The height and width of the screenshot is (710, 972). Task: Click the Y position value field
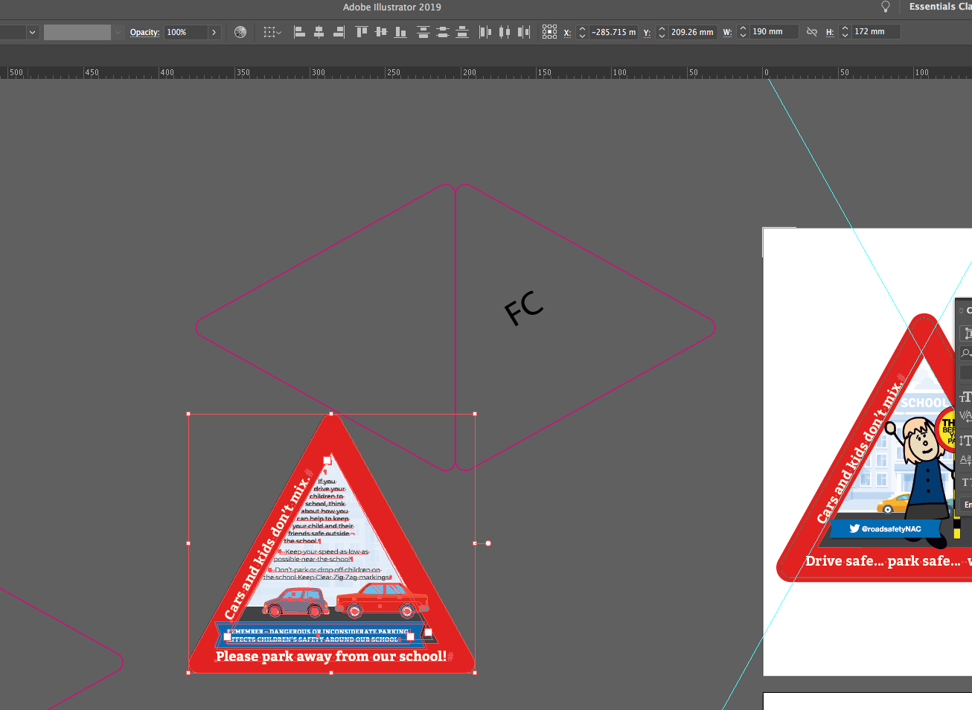click(693, 32)
